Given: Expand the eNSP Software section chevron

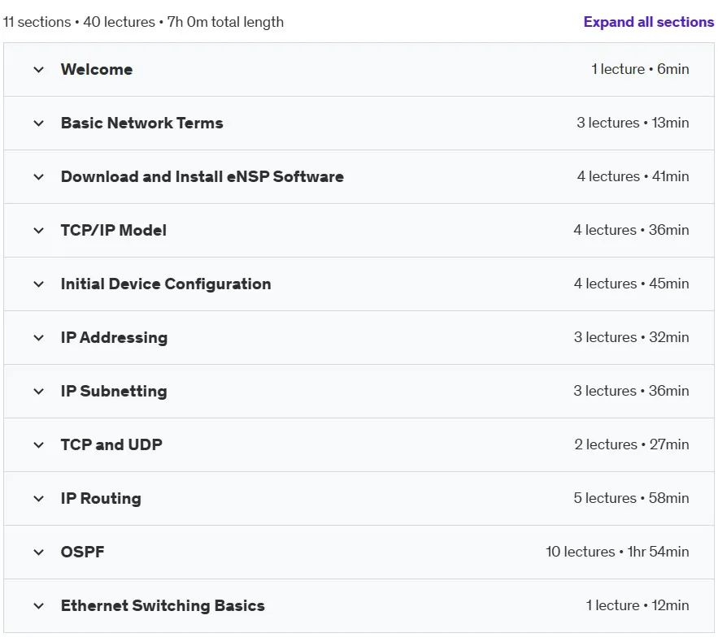Looking at the screenshot, I should (x=39, y=176).
